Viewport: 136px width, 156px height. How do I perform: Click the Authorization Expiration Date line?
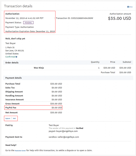point(30,31)
